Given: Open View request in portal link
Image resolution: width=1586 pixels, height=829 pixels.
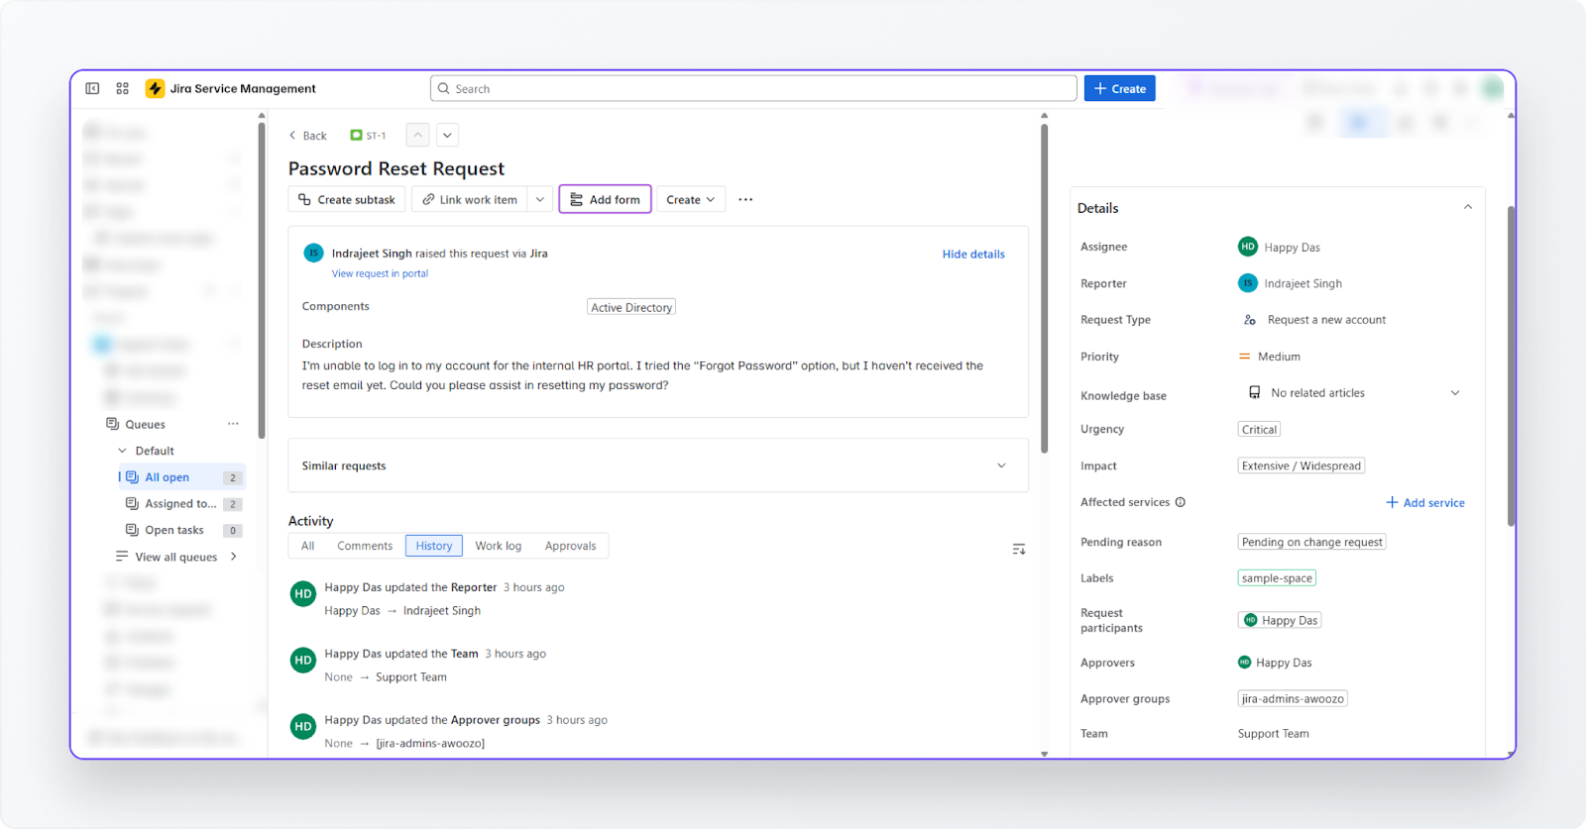Looking at the screenshot, I should pyautogui.click(x=380, y=273).
